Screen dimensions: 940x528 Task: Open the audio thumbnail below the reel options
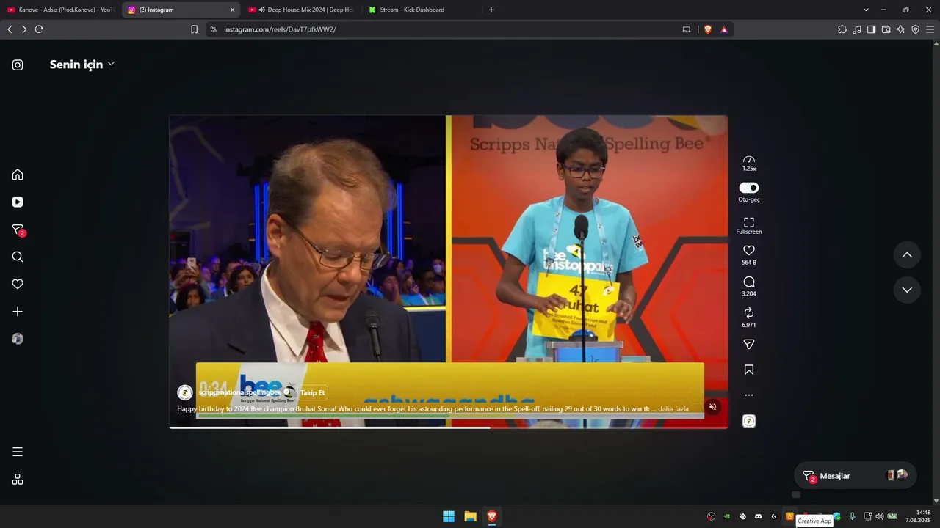pyautogui.click(x=749, y=421)
